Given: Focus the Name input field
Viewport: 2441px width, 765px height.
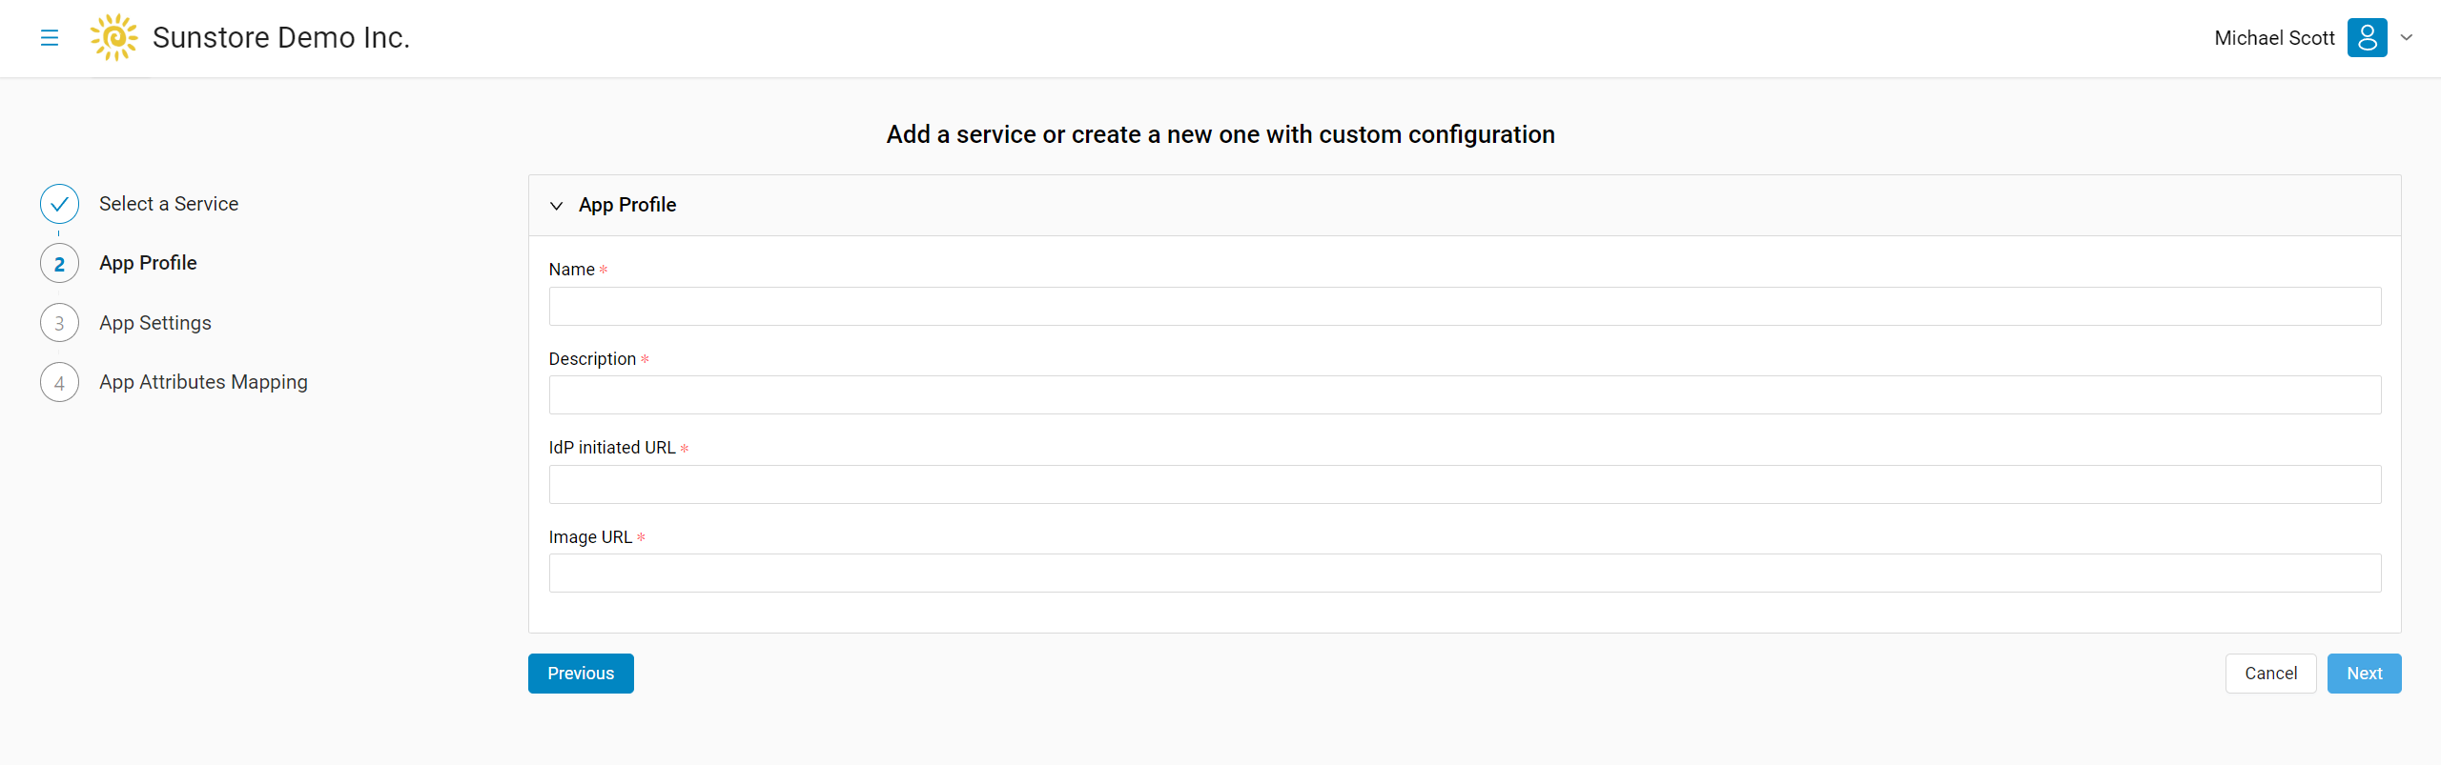Looking at the screenshot, I should click(x=1465, y=307).
